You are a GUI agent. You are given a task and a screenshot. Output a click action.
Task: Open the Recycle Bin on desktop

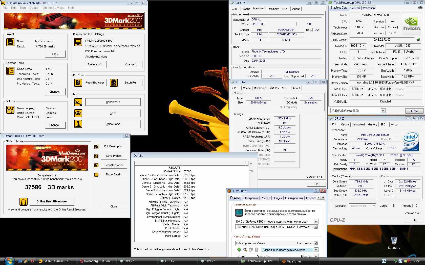[394, 243]
